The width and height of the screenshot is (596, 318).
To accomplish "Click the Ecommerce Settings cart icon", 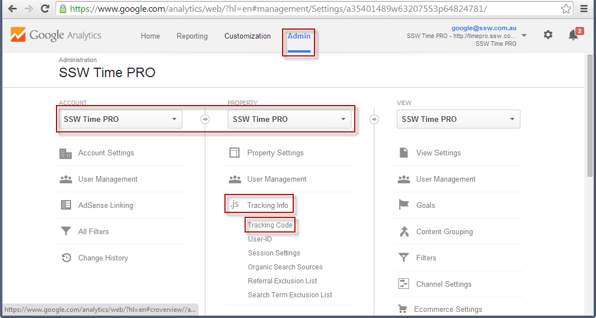I will point(402,309).
